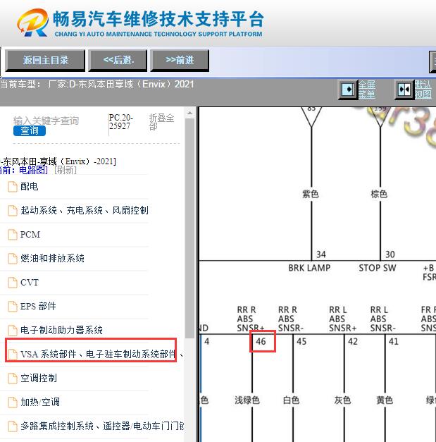Image resolution: width=436 pixels, height=442 pixels.
Task: Click the folder icon beside EPS 部件
Action: [x=13, y=307]
